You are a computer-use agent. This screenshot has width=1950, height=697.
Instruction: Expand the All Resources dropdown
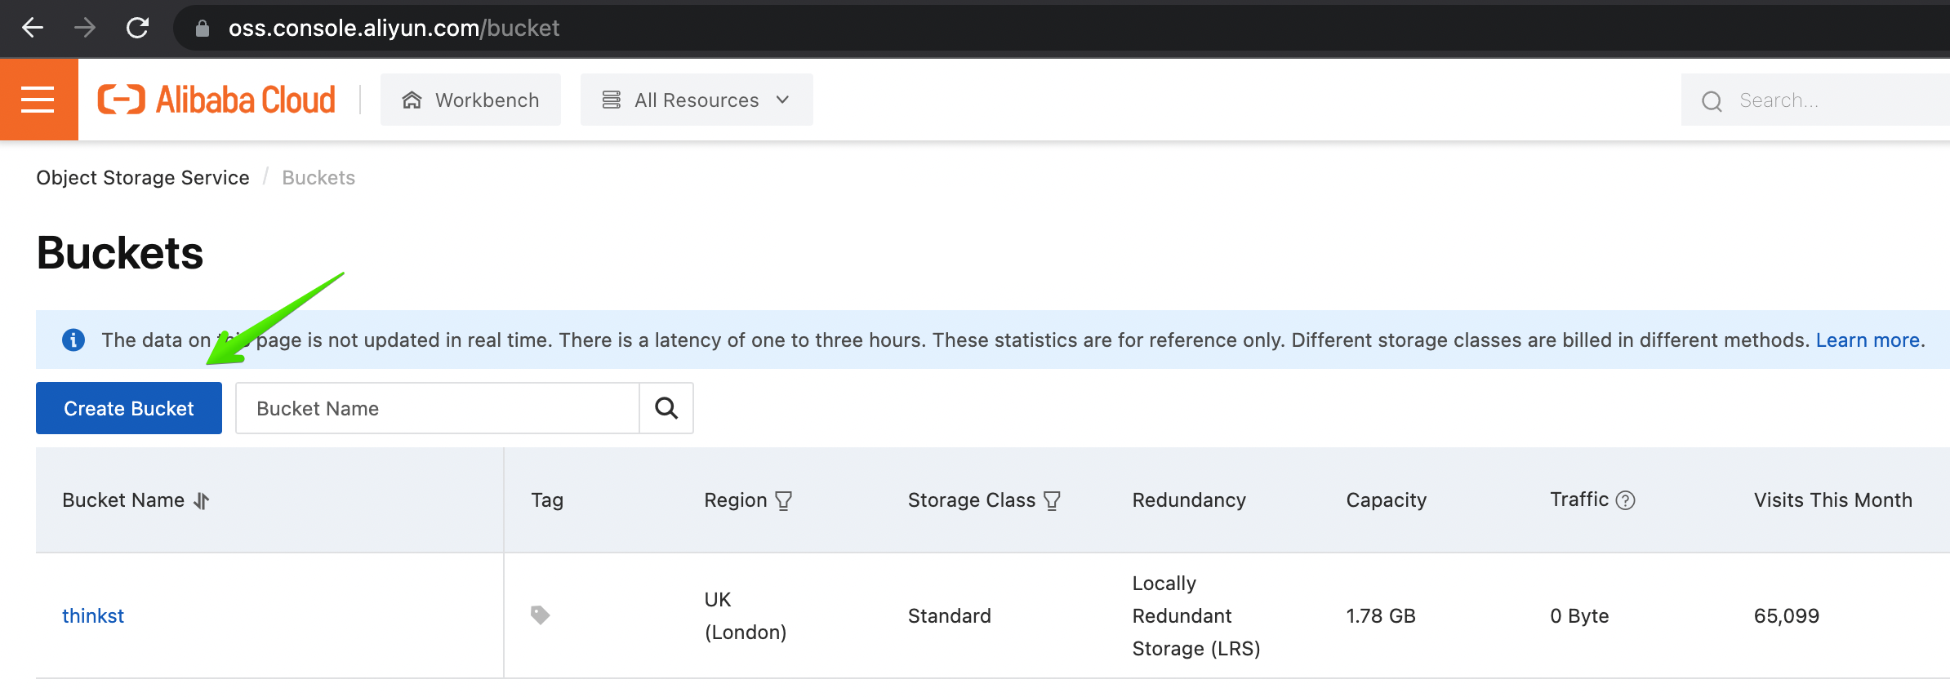pyautogui.click(x=697, y=100)
